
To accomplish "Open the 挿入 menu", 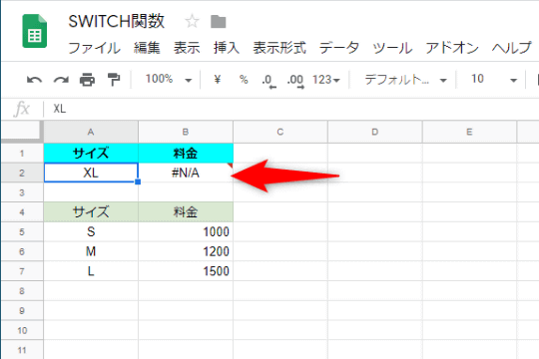I will (227, 48).
